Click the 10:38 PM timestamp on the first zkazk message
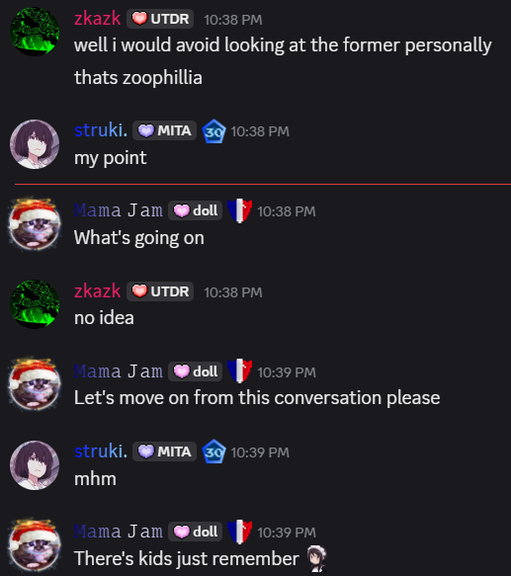 233,20
